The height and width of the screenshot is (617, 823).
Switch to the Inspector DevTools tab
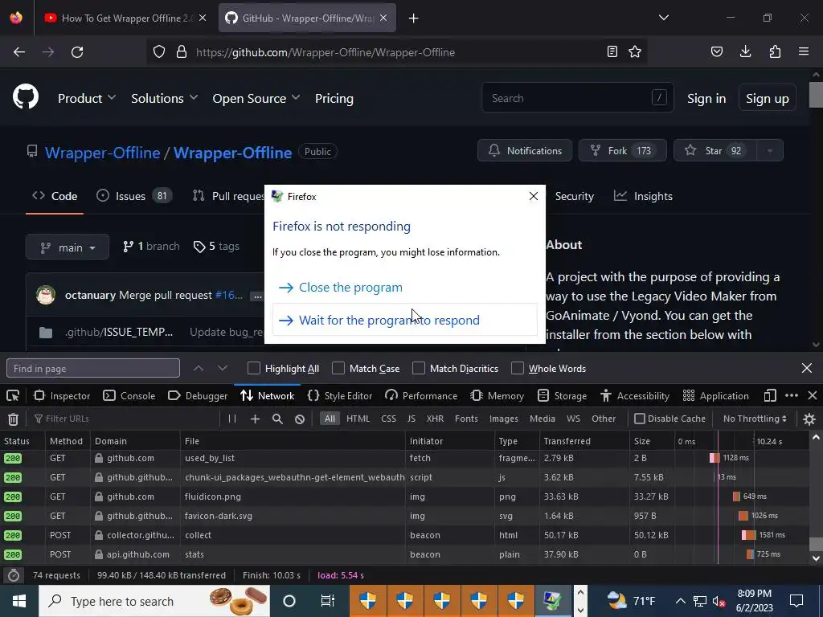62,395
